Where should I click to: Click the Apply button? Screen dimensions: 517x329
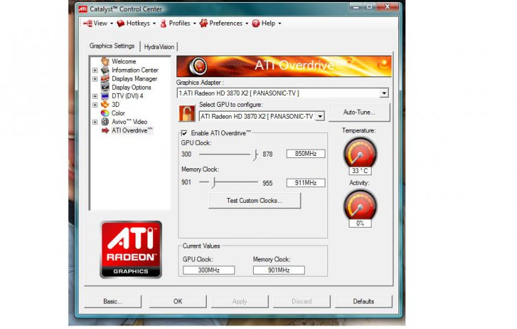[240, 301]
